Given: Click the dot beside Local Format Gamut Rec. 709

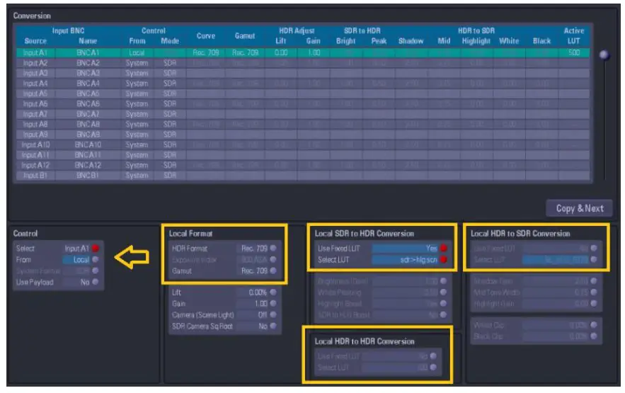Looking at the screenshot, I should 273,270.
